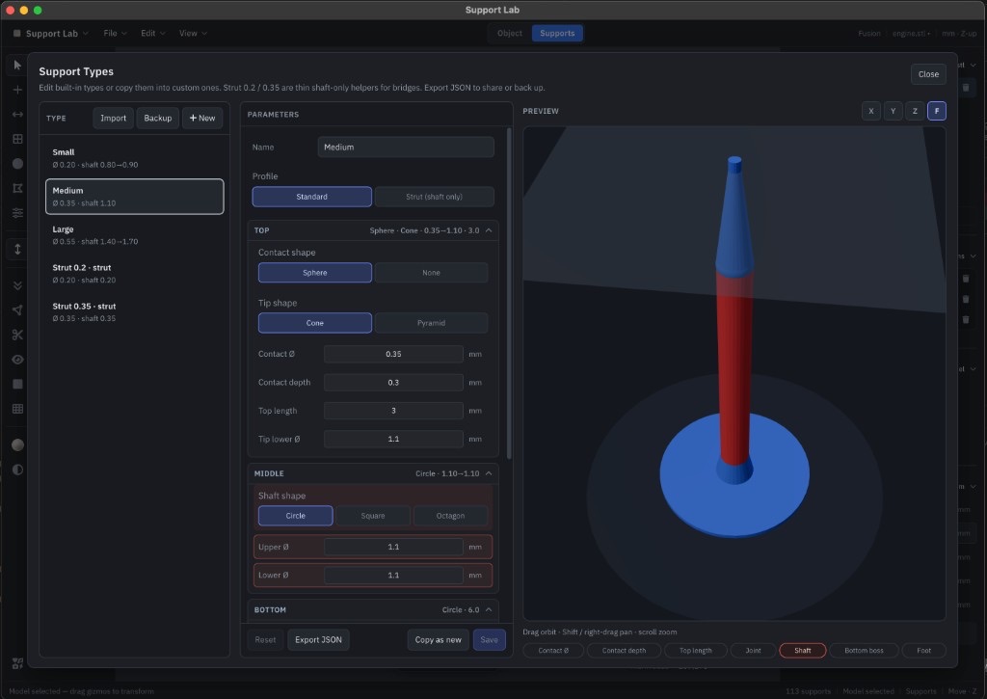Close the Support Types dialog
987x699 pixels.
928,74
